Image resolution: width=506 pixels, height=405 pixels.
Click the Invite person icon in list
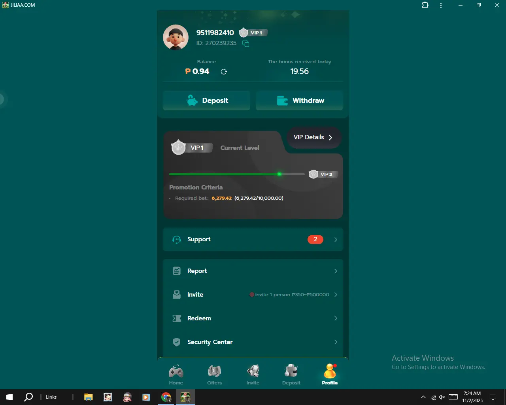[177, 295]
